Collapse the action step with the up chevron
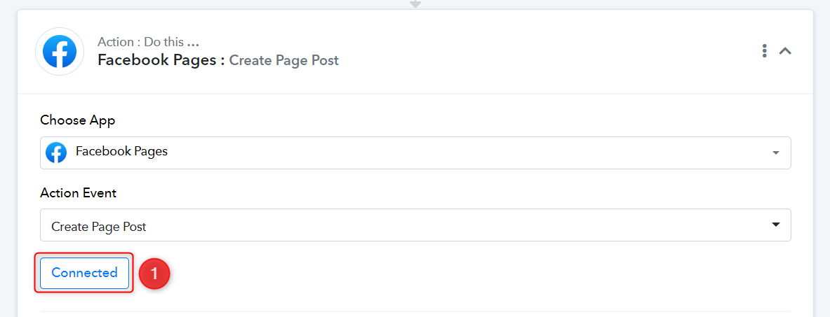Viewport: 830px width, 317px height. click(786, 51)
